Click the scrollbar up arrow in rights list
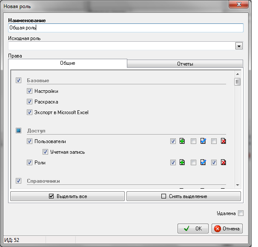The image size is (258, 247). (237, 74)
